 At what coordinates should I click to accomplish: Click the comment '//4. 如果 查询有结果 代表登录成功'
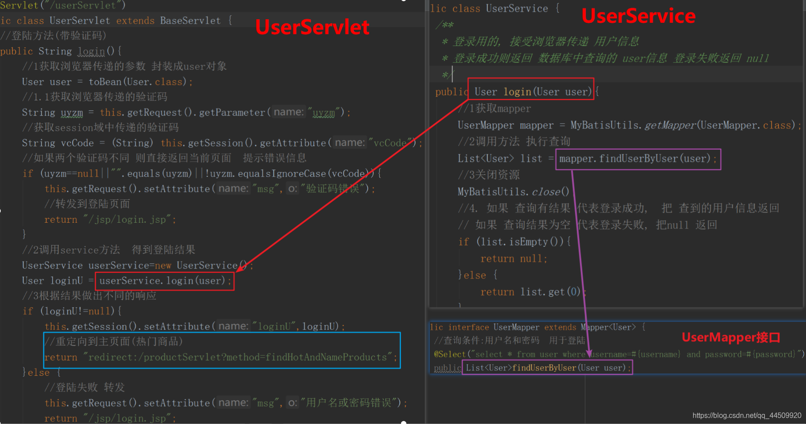point(619,208)
